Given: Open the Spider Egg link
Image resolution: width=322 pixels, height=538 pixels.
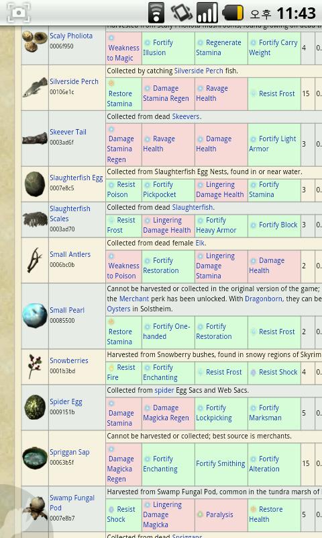Looking at the screenshot, I should [66, 401].
